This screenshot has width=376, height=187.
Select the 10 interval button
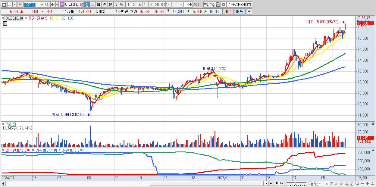(x=146, y=5)
